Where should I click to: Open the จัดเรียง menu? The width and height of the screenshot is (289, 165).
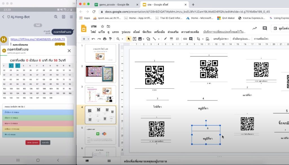[147, 32]
